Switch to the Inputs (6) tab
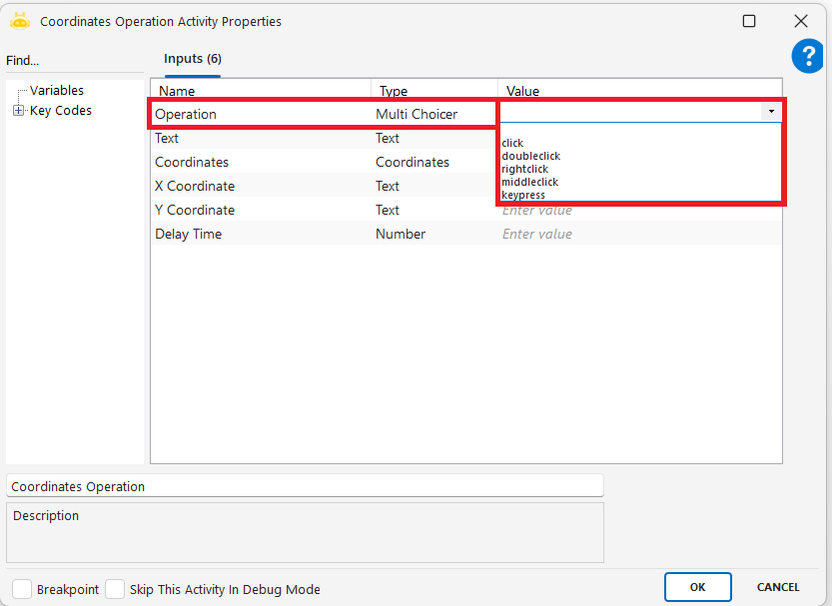The width and height of the screenshot is (832, 606). tap(193, 59)
